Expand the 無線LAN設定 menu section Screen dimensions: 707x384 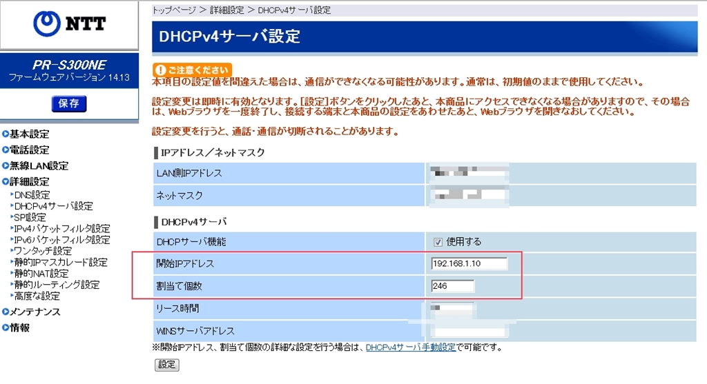pos(35,165)
